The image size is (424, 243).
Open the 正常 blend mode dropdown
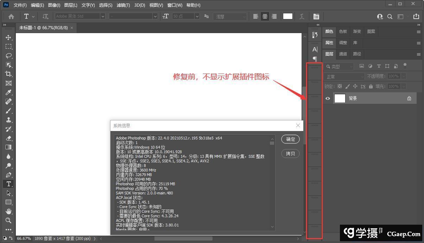[344, 76]
